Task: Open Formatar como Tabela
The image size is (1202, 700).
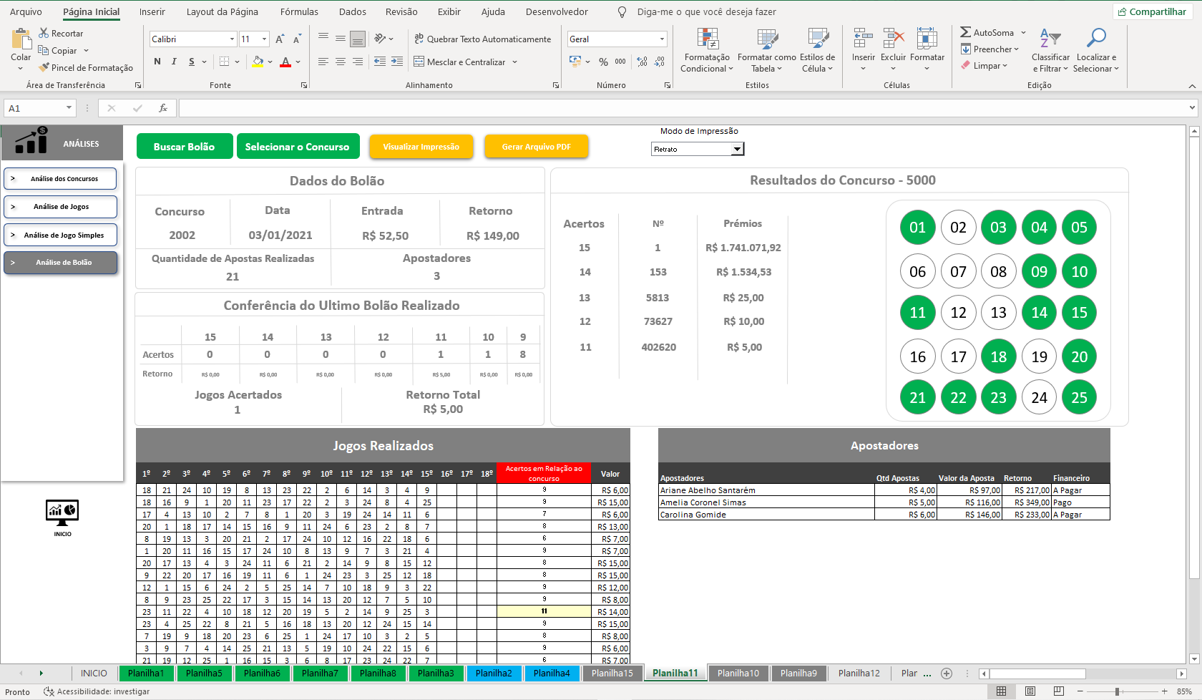Action: click(x=767, y=50)
